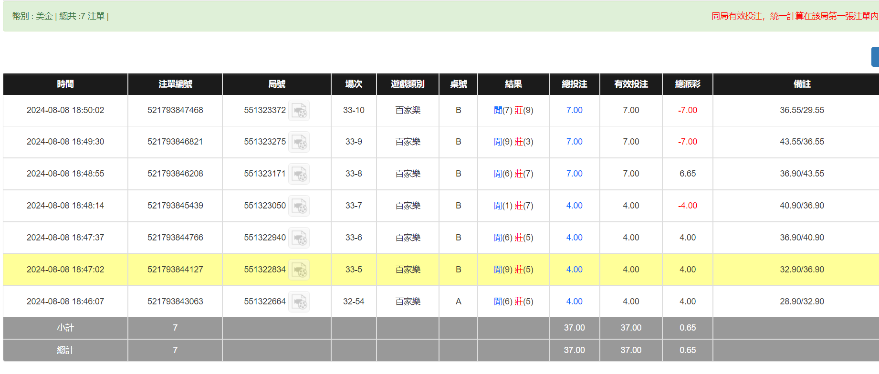Click the 7.00 total bet link at 18:50:02

574,110
